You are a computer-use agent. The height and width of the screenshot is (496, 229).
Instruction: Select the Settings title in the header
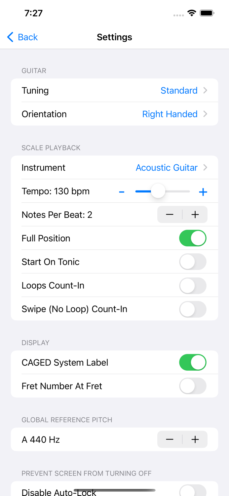(114, 37)
